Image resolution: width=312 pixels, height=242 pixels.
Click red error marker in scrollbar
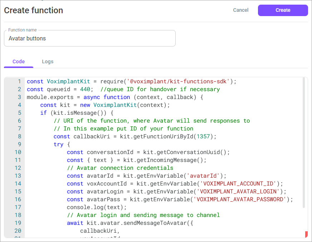[x=306, y=234]
